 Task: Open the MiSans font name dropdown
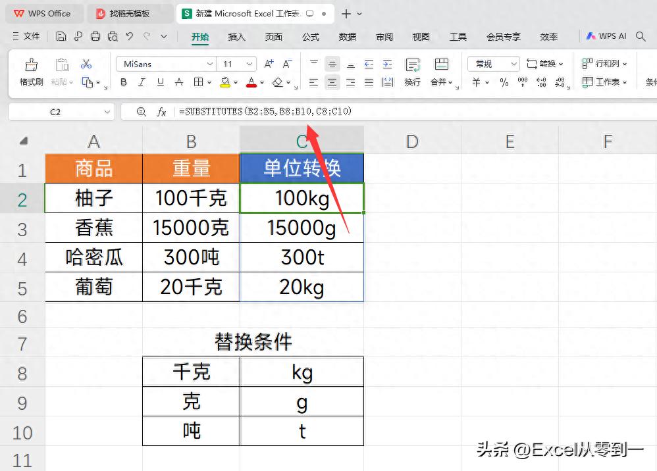pos(209,64)
